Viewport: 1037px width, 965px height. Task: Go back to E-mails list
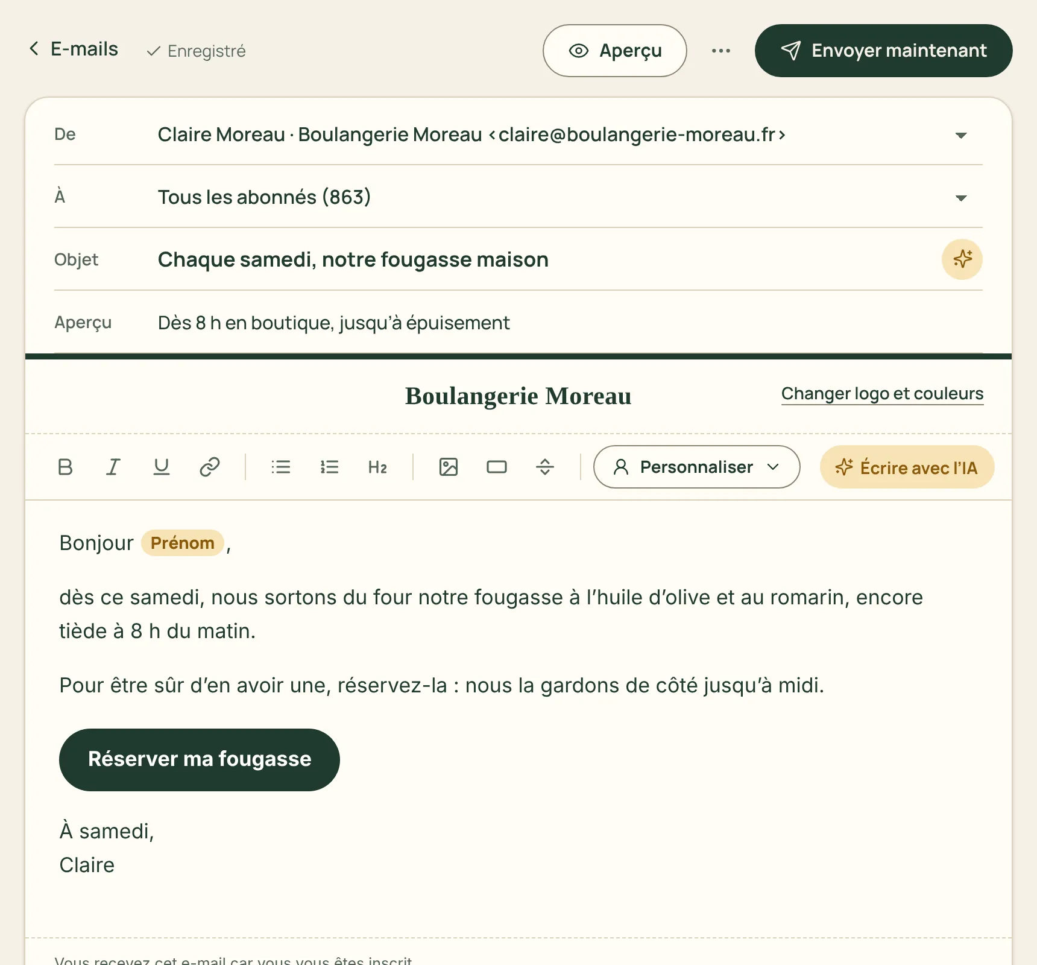pos(74,49)
